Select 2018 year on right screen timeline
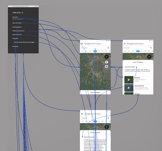Screen dimensions: 162x151 [x=133, y=51]
